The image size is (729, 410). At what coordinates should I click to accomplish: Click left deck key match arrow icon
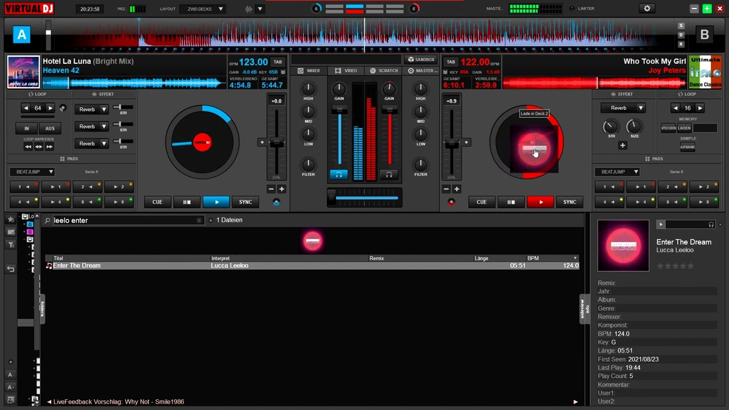[283, 72]
